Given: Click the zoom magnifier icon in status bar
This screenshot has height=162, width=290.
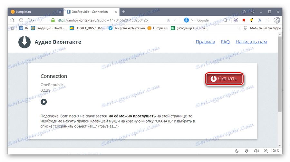Looking at the screenshot, I should click(x=266, y=151).
